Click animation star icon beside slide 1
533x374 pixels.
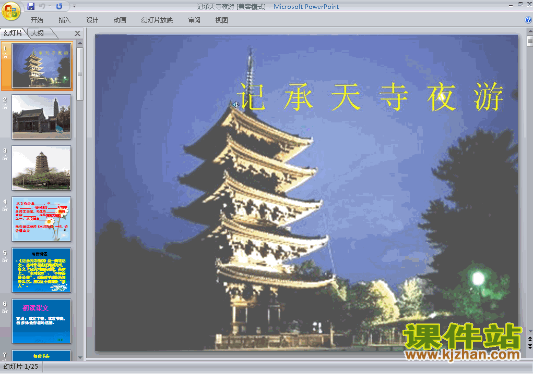click(5, 56)
